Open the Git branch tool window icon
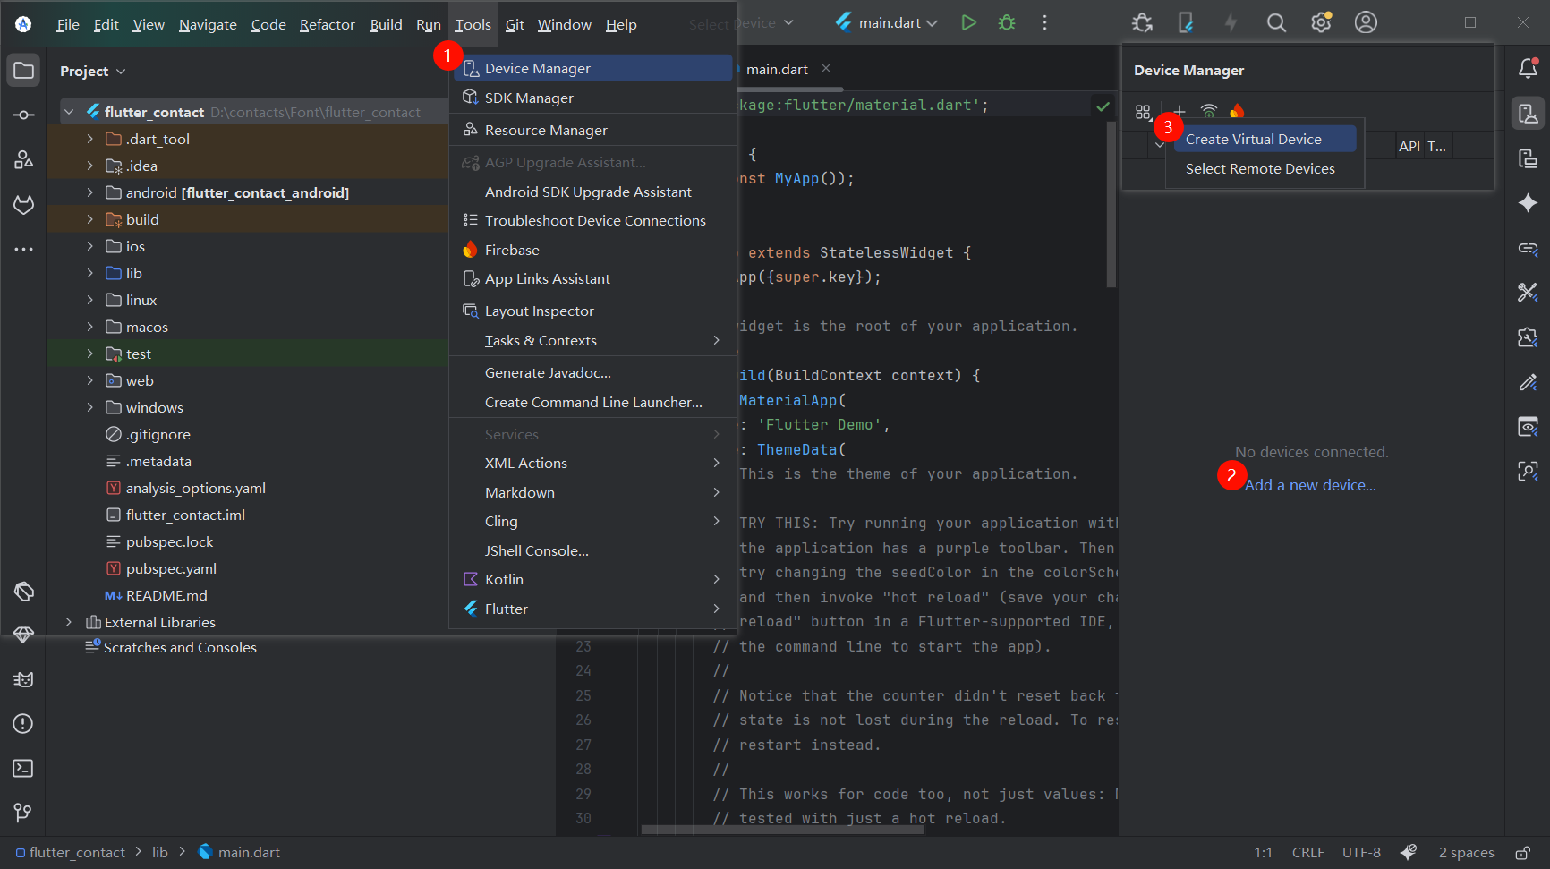 [x=23, y=813]
